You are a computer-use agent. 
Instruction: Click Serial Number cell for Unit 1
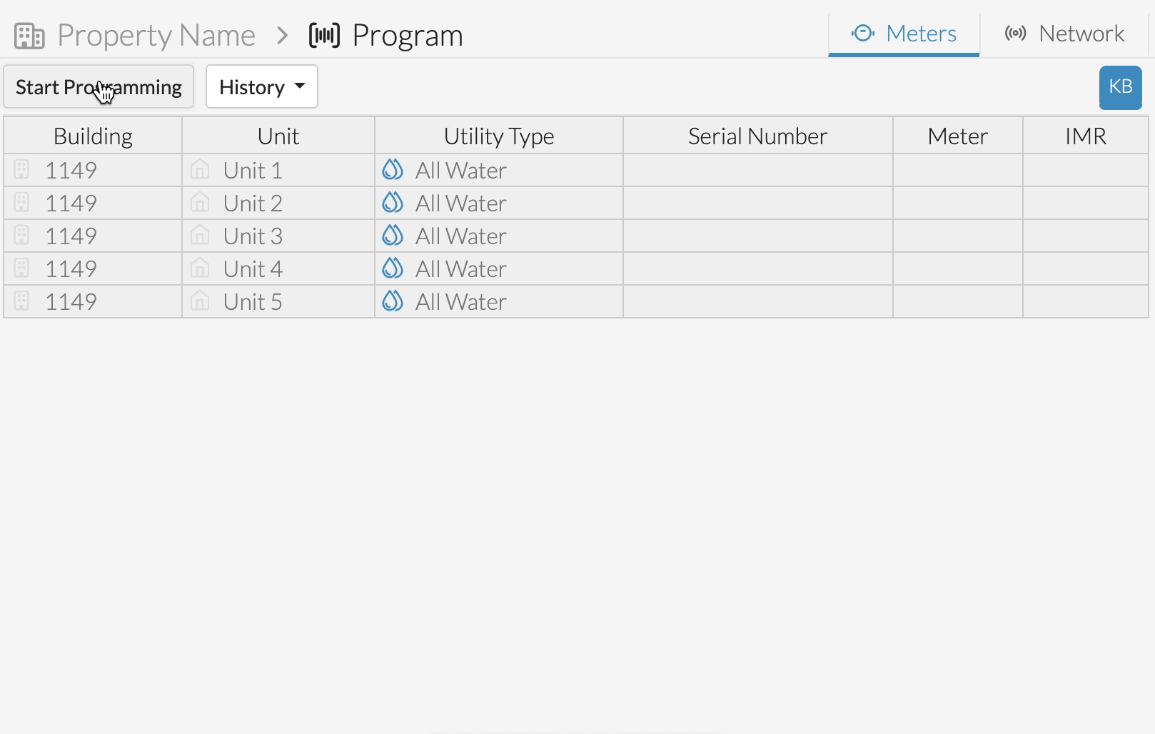tap(758, 170)
